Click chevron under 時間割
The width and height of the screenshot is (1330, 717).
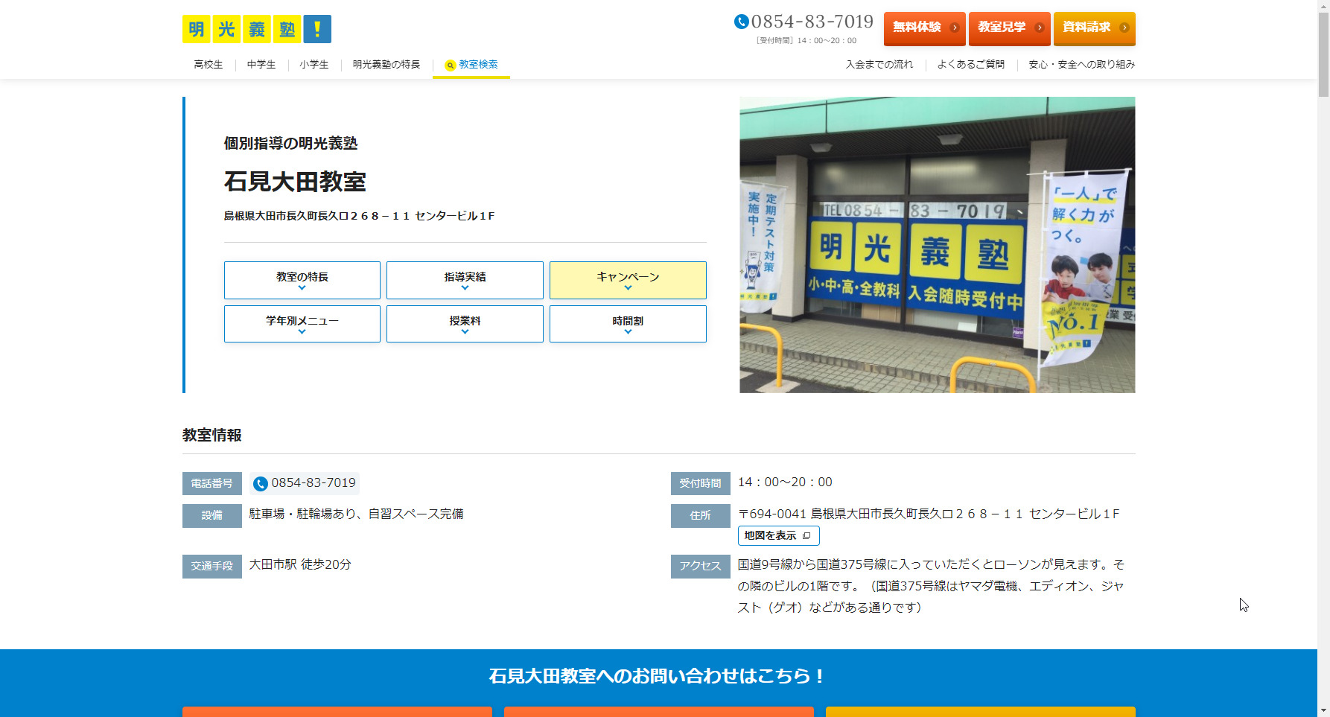click(628, 332)
